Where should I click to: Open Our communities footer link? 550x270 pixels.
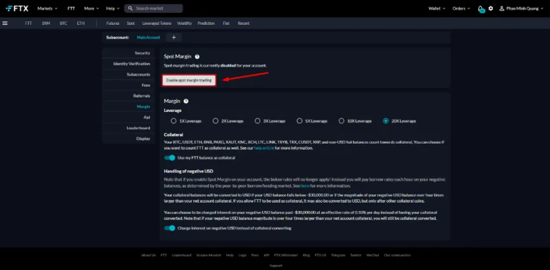[397, 256]
